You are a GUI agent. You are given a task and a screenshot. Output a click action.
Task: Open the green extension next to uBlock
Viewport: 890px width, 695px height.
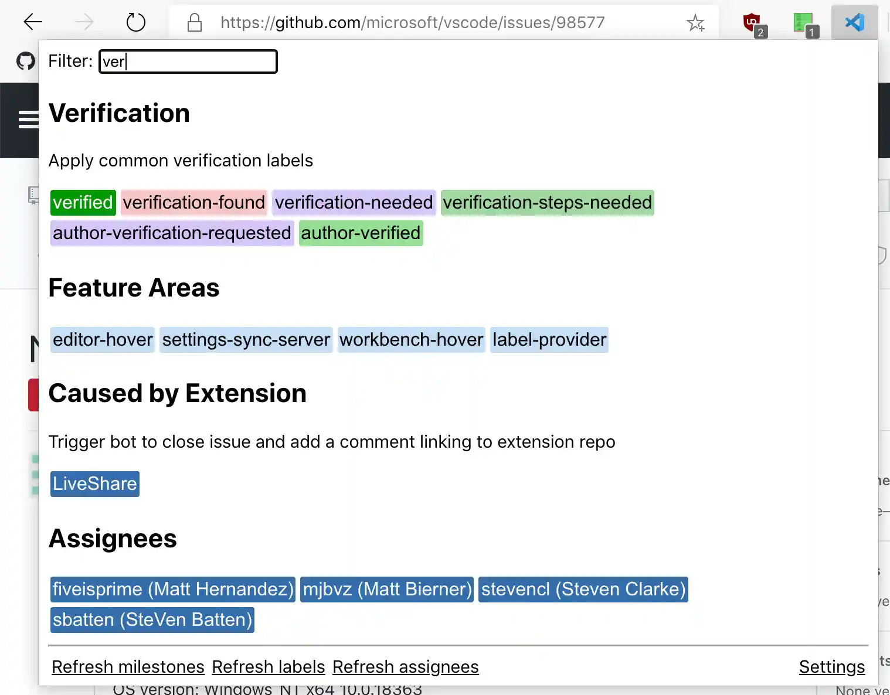pos(803,22)
